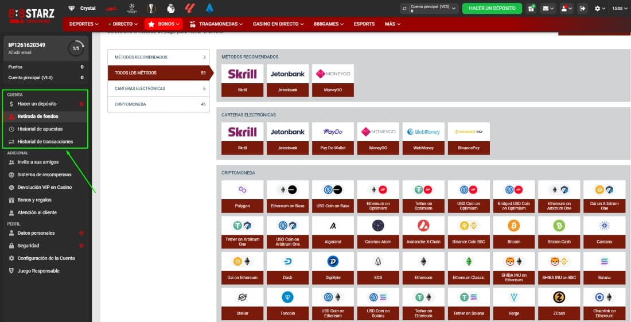The height and width of the screenshot is (322, 631).
Task: Expand the Directo menu
Action: click(123, 24)
